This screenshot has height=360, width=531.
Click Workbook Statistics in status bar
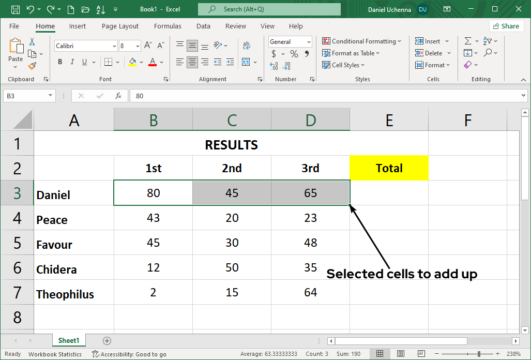pos(55,354)
